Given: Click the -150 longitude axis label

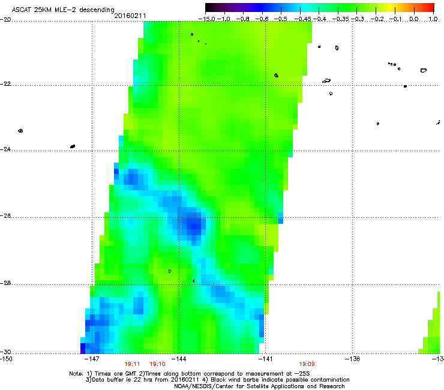Looking at the screenshot, I should click(x=6, y=359).
